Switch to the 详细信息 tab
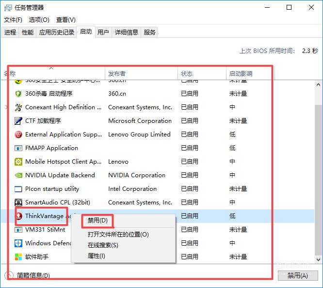The width and height of the screenshot is (323, 288). tap(126, 33)
